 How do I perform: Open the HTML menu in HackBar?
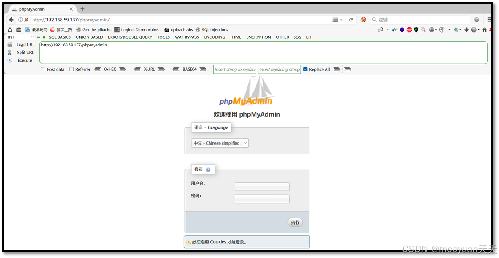coord(236,37)
